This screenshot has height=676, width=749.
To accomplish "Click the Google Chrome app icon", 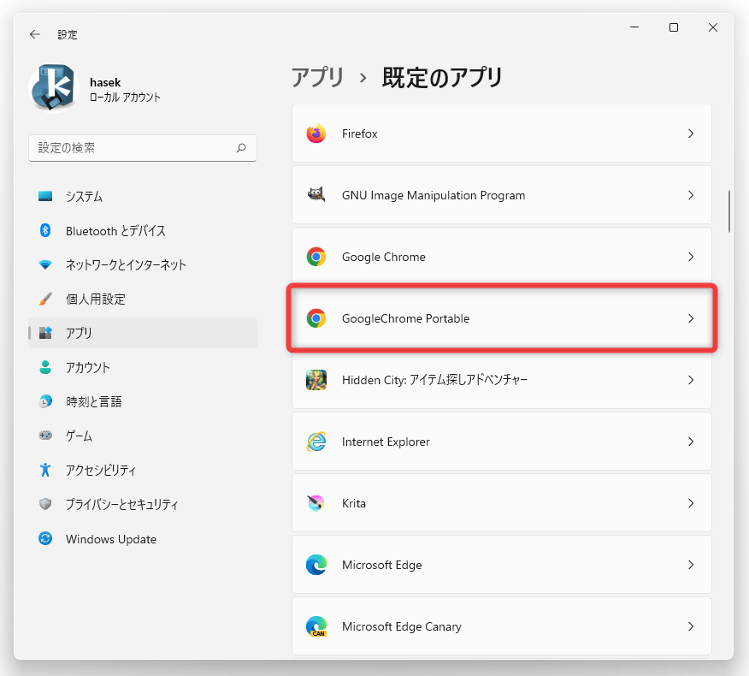I will tap(316, 257).
